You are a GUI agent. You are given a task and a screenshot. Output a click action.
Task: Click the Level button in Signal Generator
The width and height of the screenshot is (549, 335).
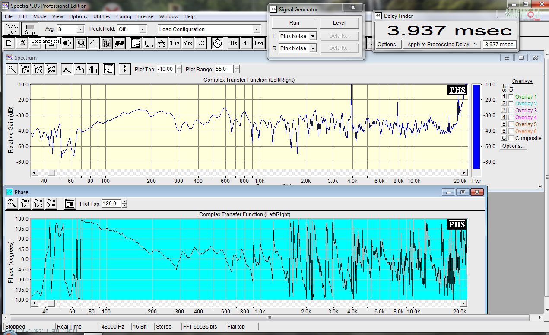[339, 23]
